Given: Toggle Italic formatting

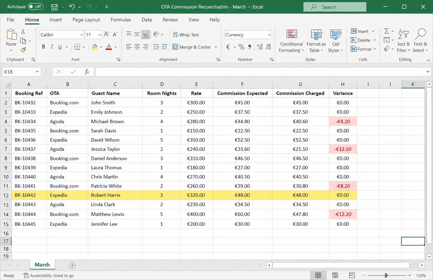Looking at the screenshot, I should coord(52,47).
